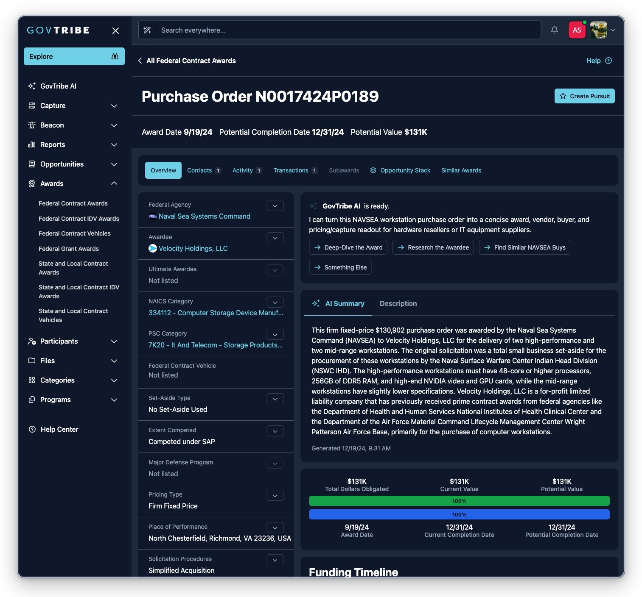The image size is (642, 597).
Task: Close the sidebar with X icon
Action: [x=115, y=31]
